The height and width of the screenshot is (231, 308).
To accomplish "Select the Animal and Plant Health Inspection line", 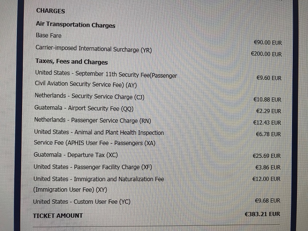I will click(99, 137).
